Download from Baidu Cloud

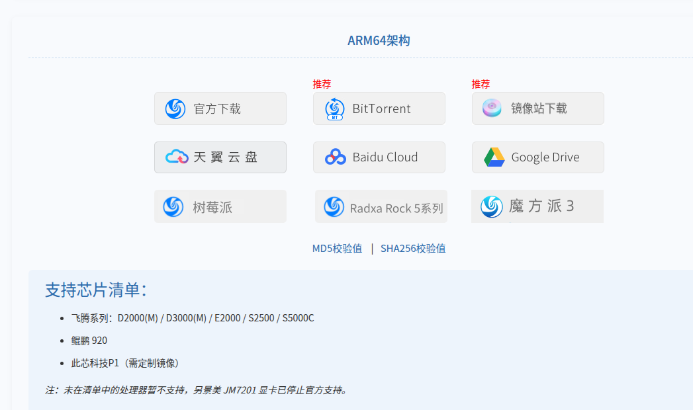[x=379, y=157]
